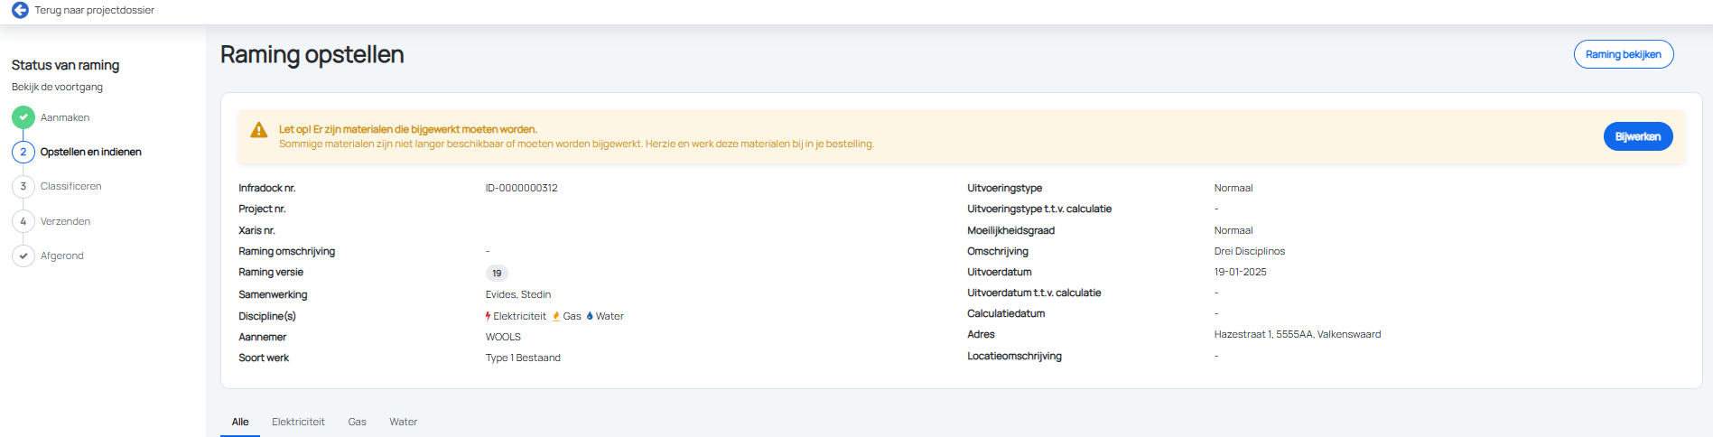Click the Bijwerken button
The width and height of the screenshot is (1713, 437).
(x=1637, y=136)
